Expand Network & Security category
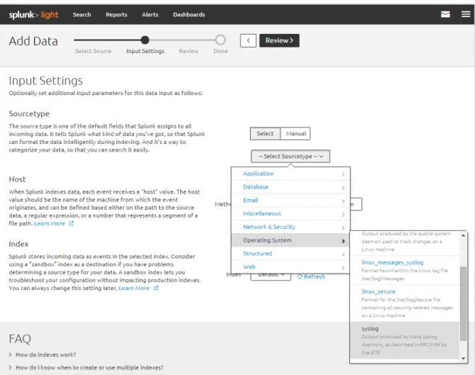 [291, 227]
